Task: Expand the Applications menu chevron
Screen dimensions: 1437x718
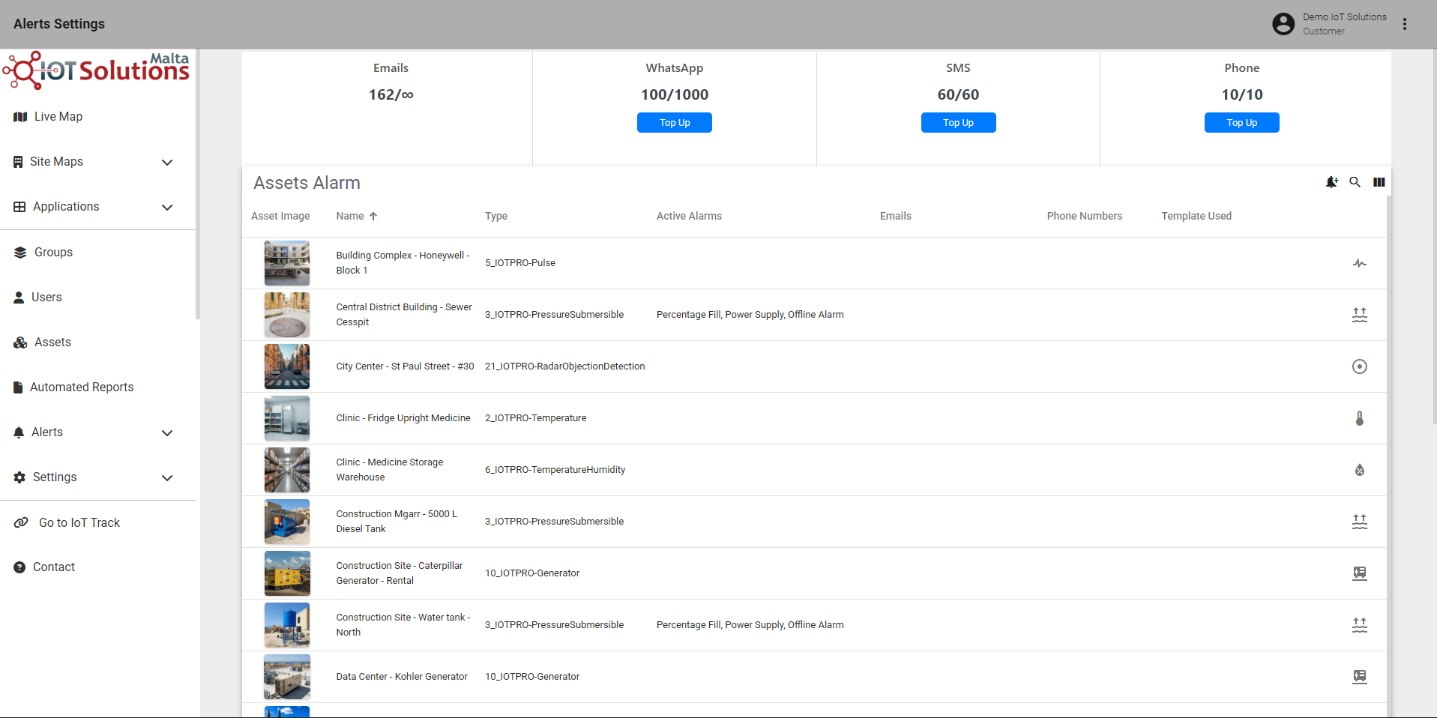Action: [x=167, y=208]
